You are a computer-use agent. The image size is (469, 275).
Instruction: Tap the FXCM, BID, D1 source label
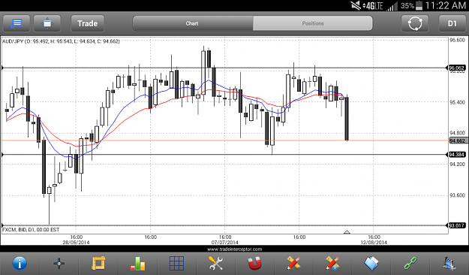click(31, 230)
